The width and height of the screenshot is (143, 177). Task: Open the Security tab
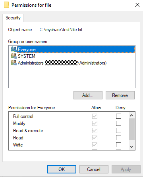coord(13,18)
